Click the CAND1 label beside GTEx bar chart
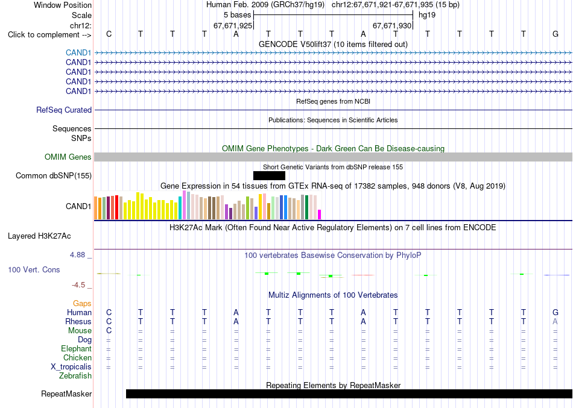The height and width of the screenshot is (408, 573). pyautogui.click(x=78, y=206)
